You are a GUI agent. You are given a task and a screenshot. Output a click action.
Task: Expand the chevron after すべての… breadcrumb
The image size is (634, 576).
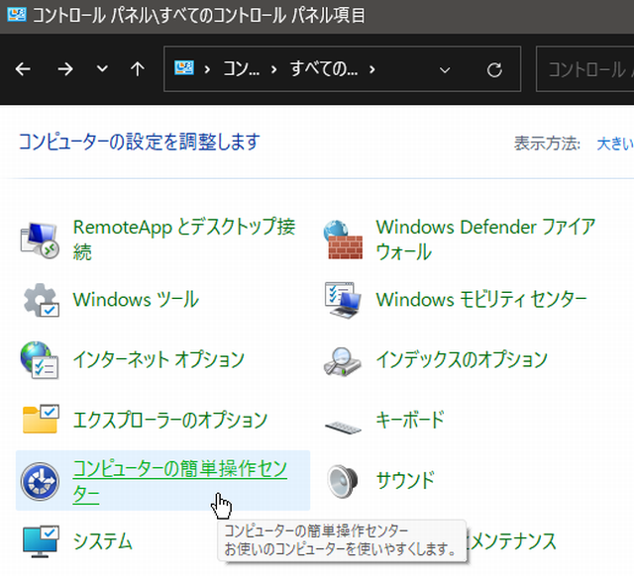point(371,69)
